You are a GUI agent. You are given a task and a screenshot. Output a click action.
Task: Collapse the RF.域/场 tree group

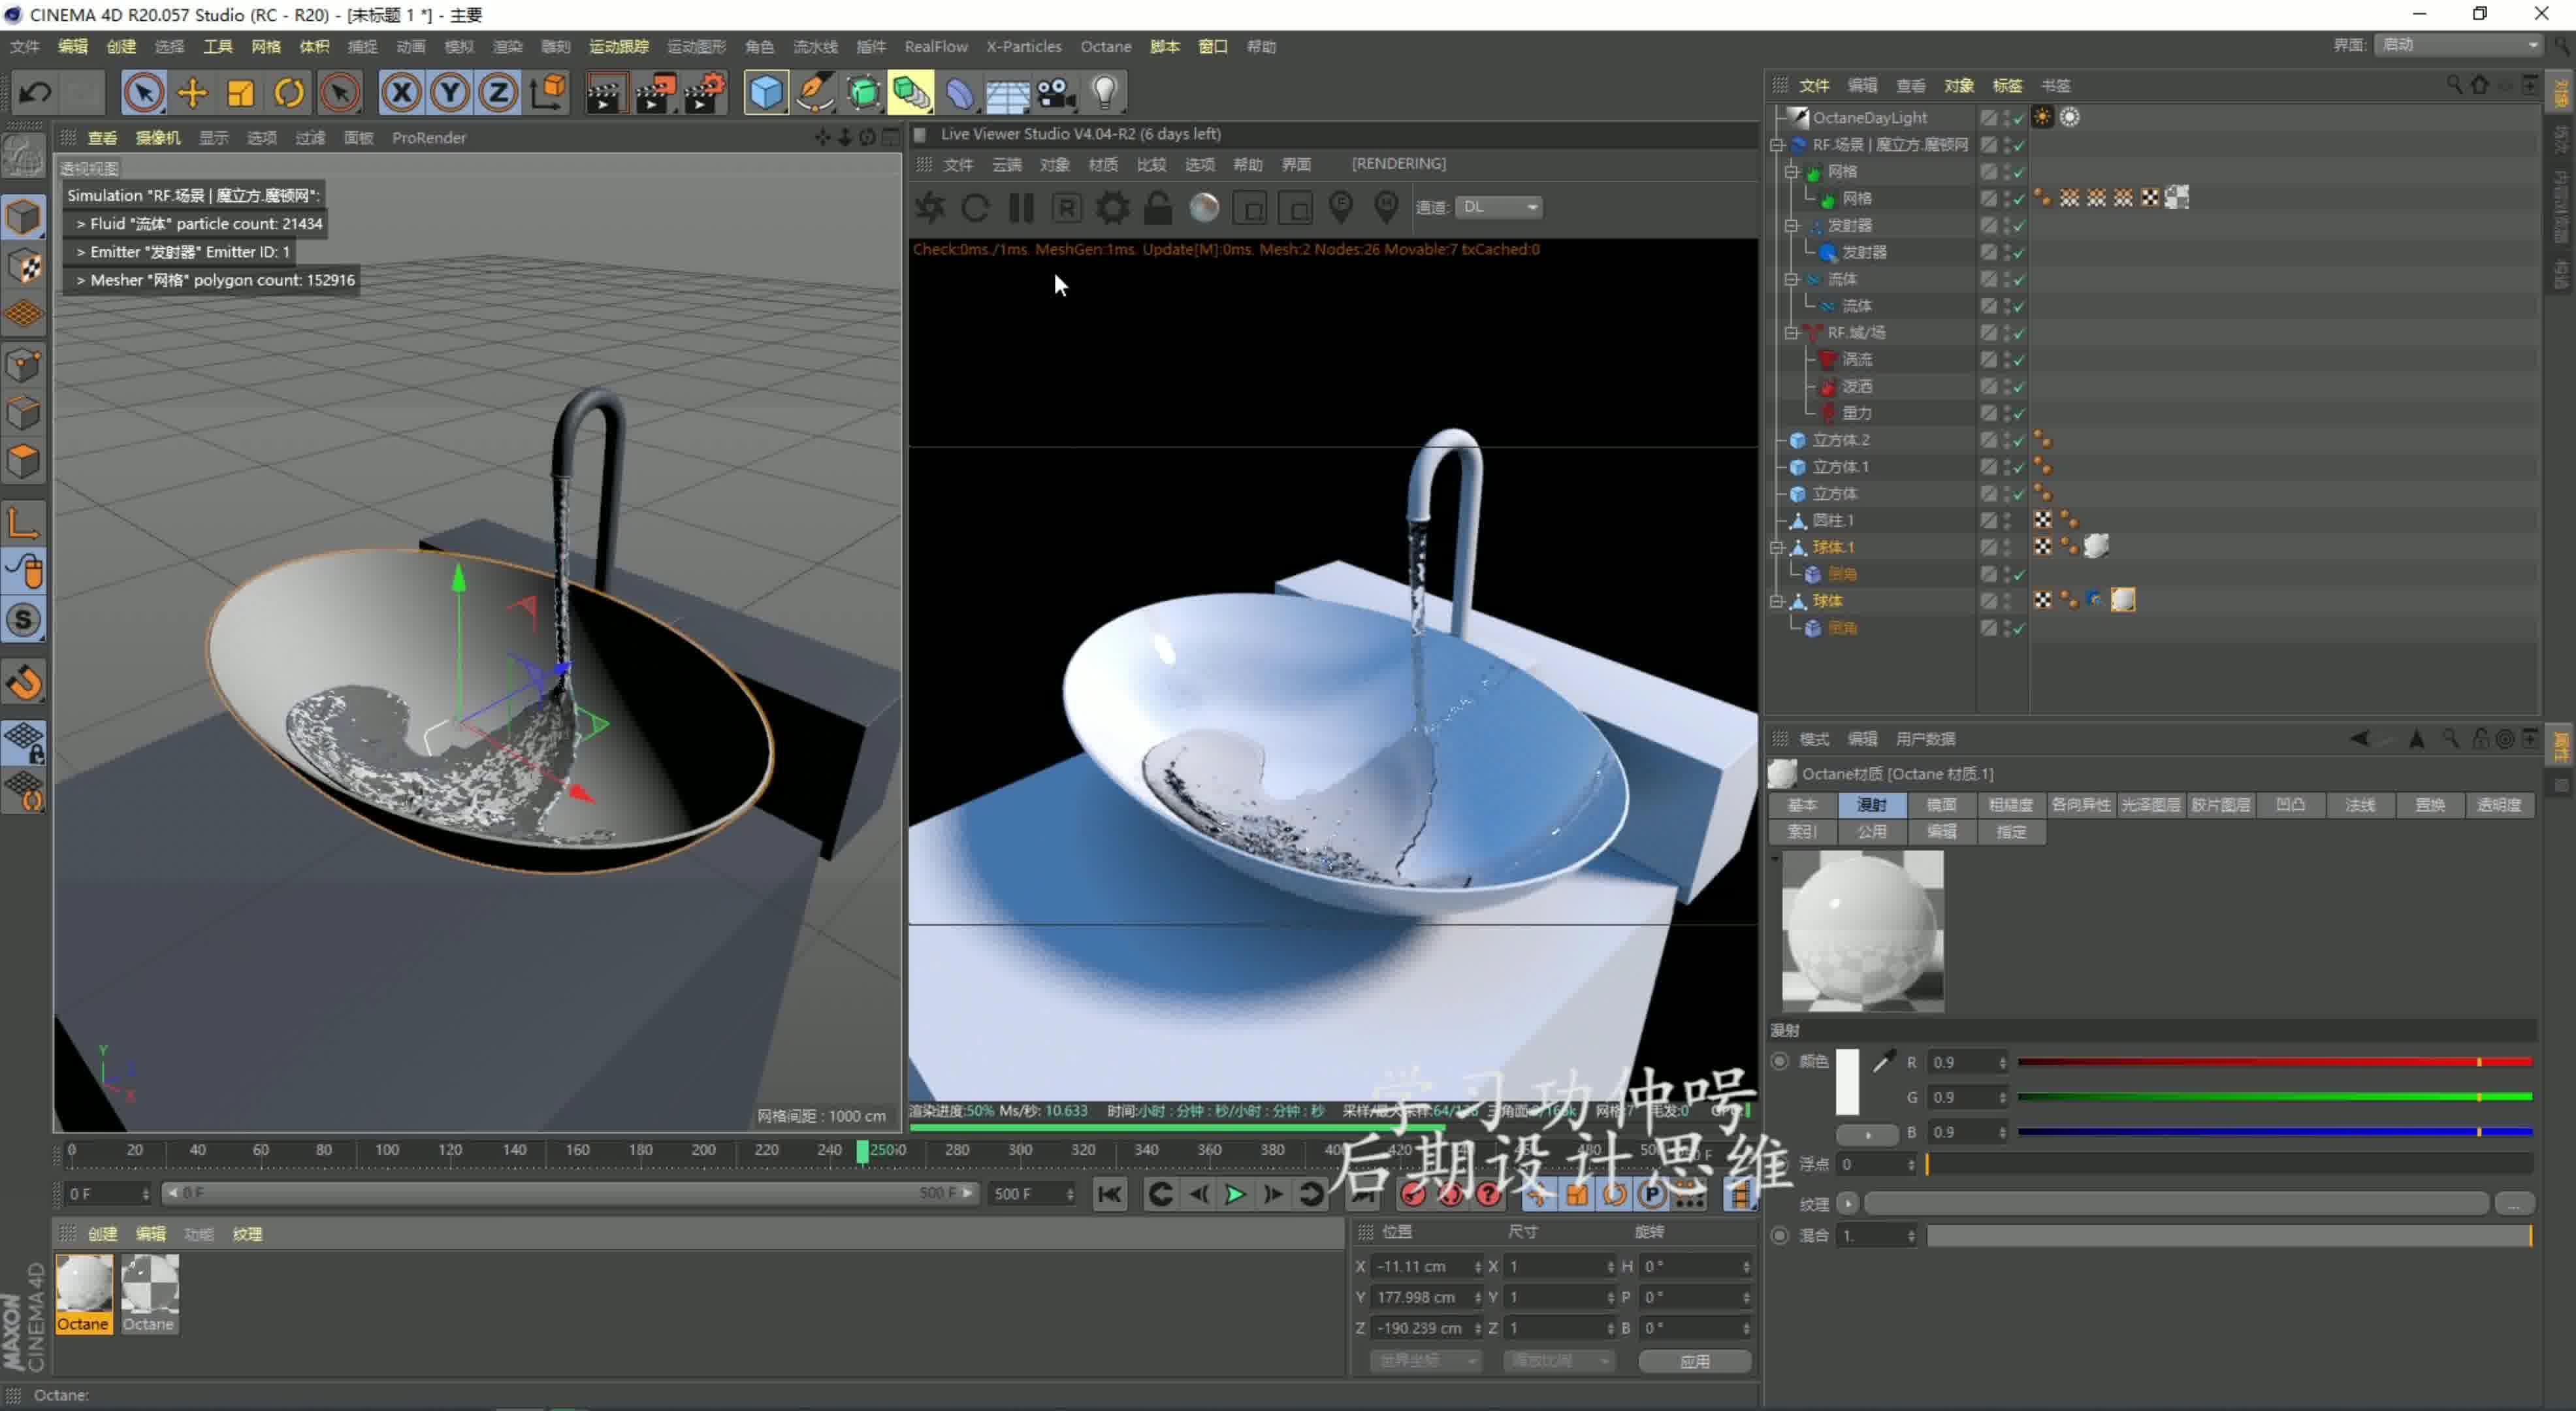click(1792, 333)
